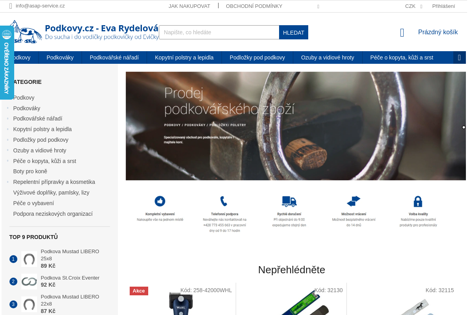Open Výživové doplňky, pamlsky, lizy category
This screenshot has height=315, width=473.
pyautogui.click(x=51, y=193)
